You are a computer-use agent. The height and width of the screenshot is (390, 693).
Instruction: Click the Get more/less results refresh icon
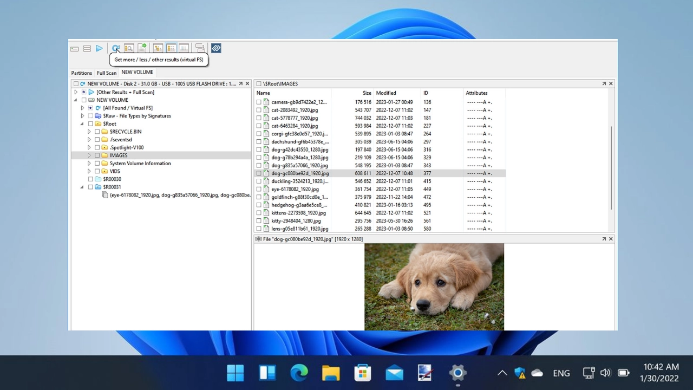tap(115, 48)
